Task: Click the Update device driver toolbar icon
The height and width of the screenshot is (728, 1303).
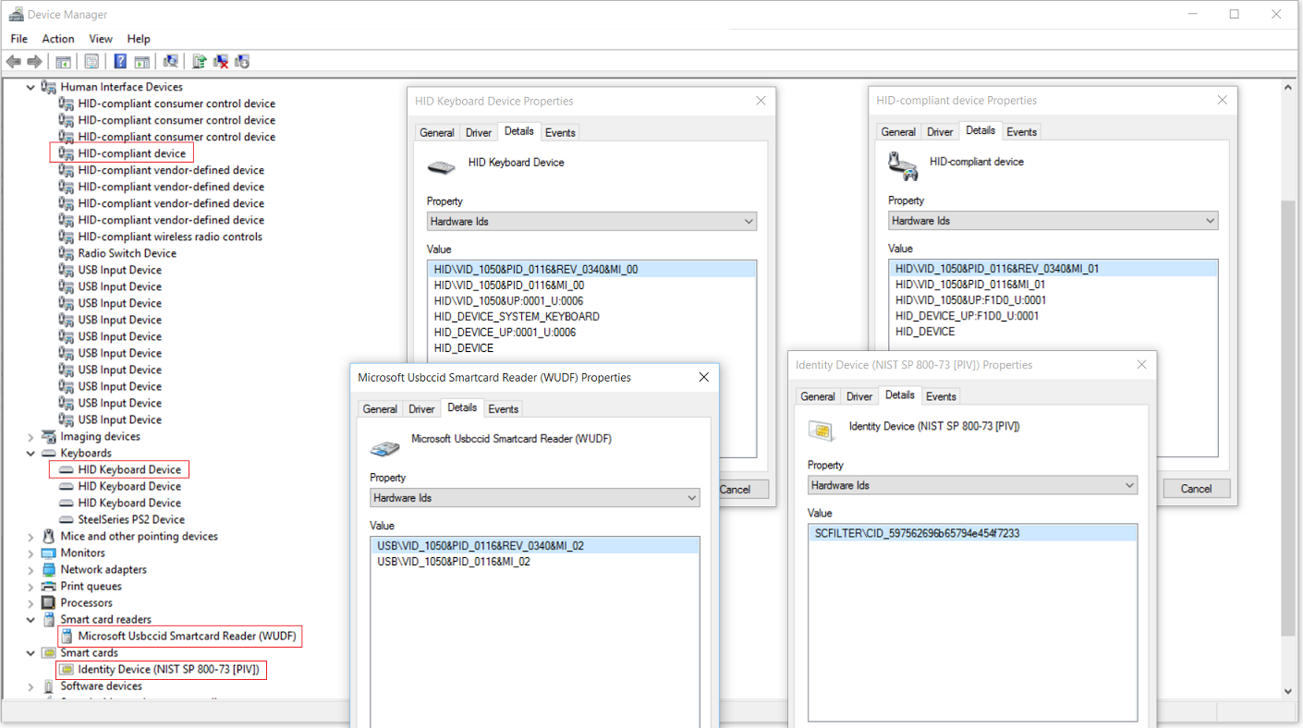Action: click(199, 62)
